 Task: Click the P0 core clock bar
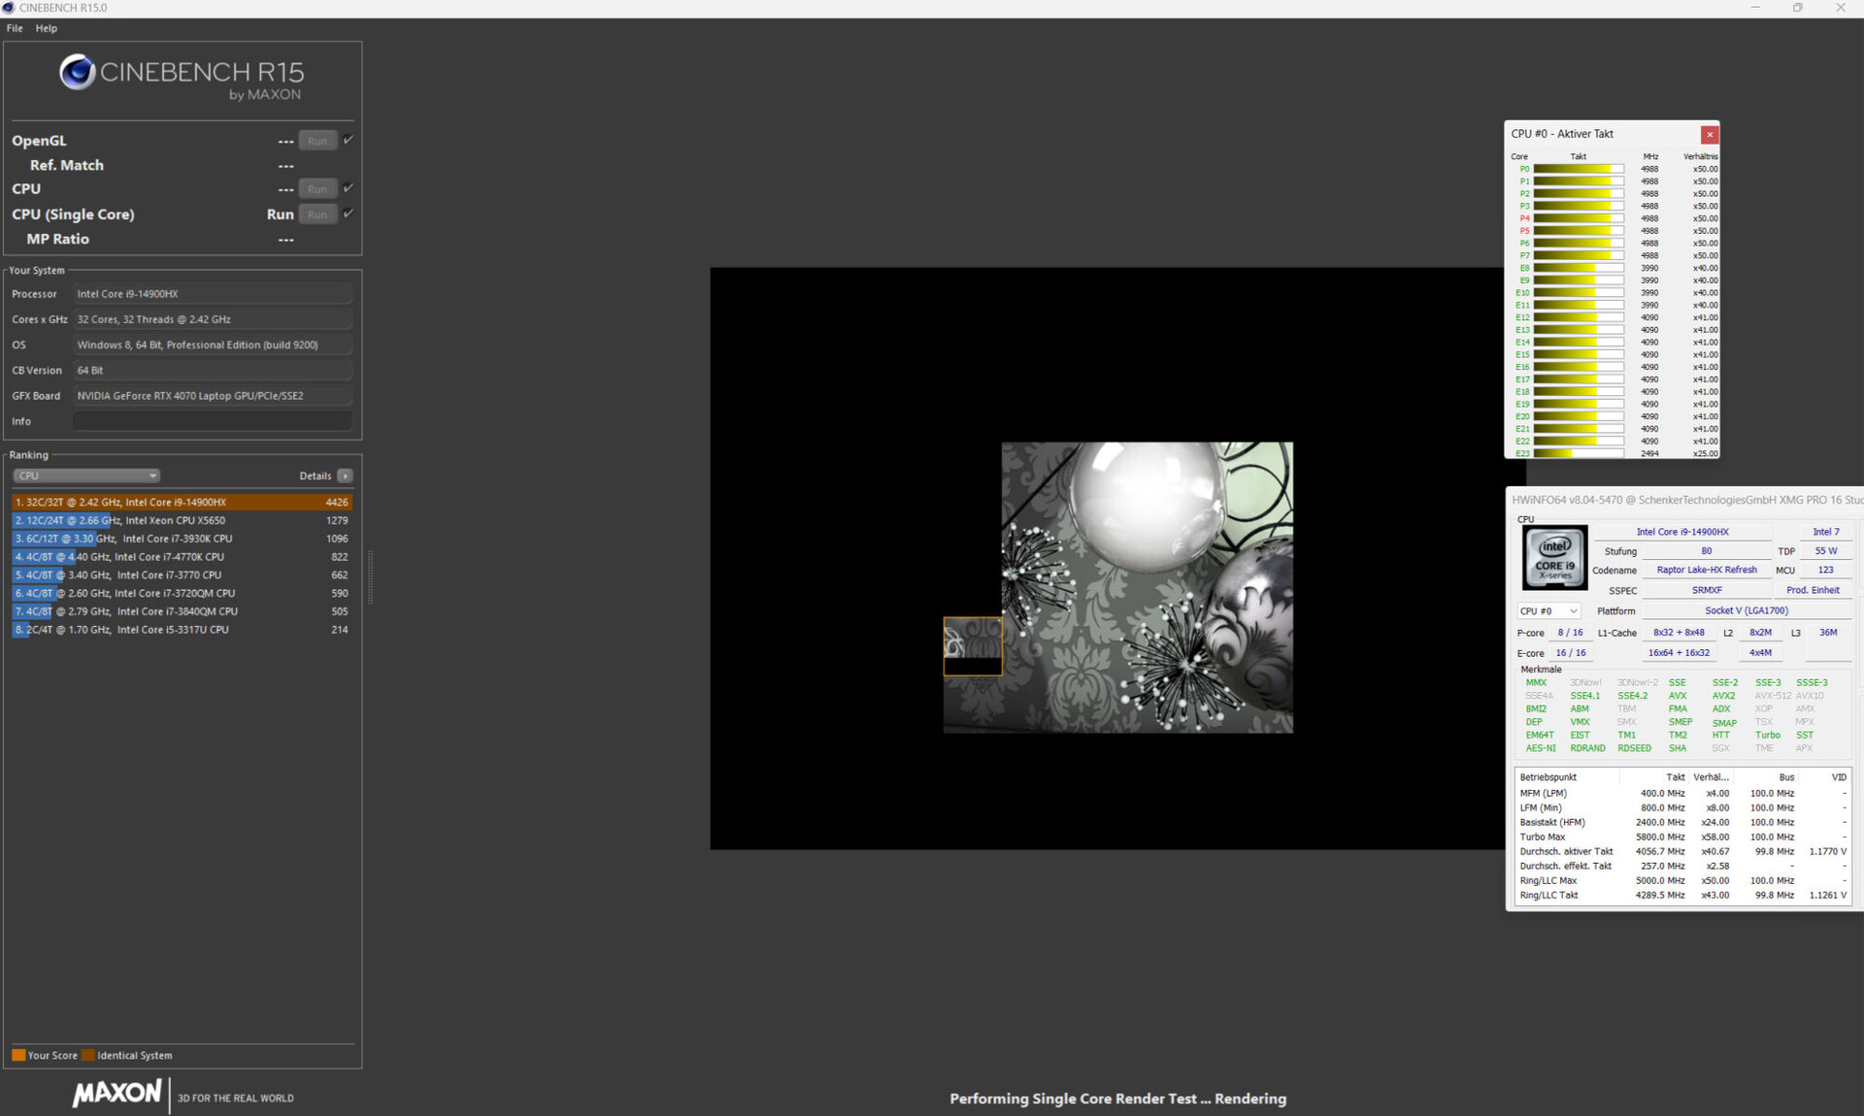(1578, 169)
